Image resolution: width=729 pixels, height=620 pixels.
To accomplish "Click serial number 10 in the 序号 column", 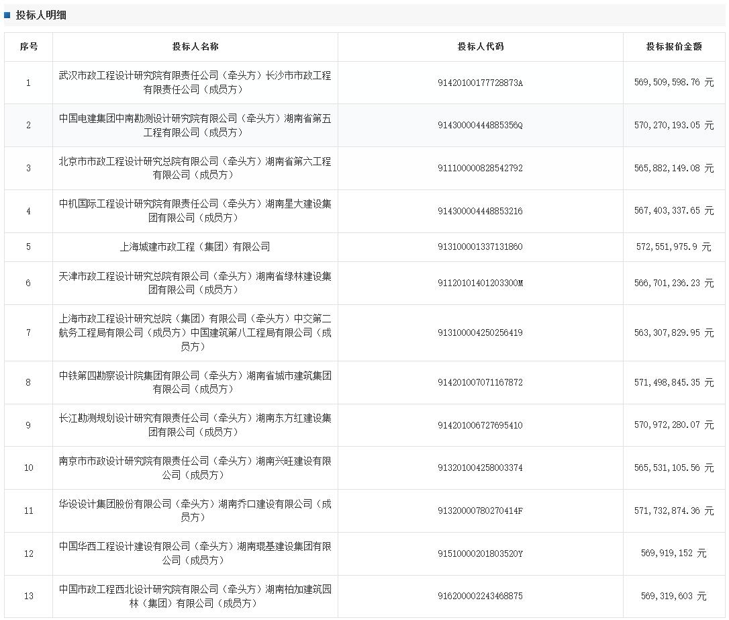I will (x=28, y=468).
